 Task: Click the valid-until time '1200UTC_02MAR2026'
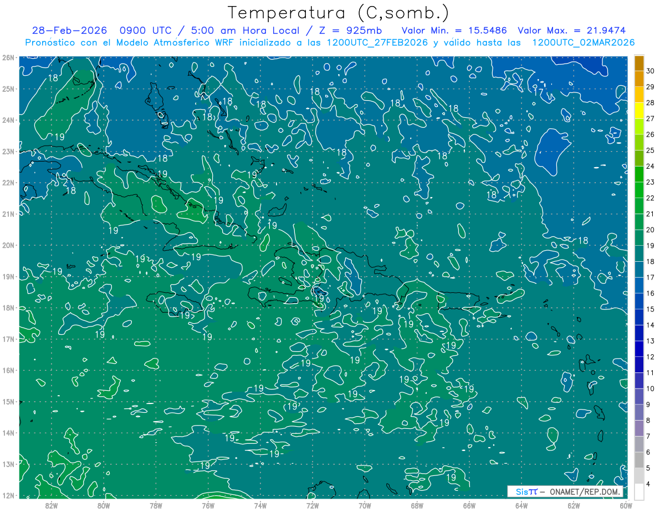click(583, 43)
